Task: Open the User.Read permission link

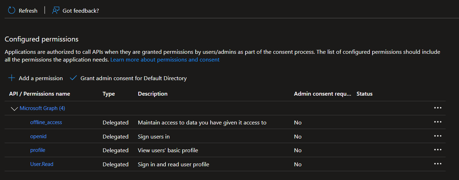Action: point(42,164)
